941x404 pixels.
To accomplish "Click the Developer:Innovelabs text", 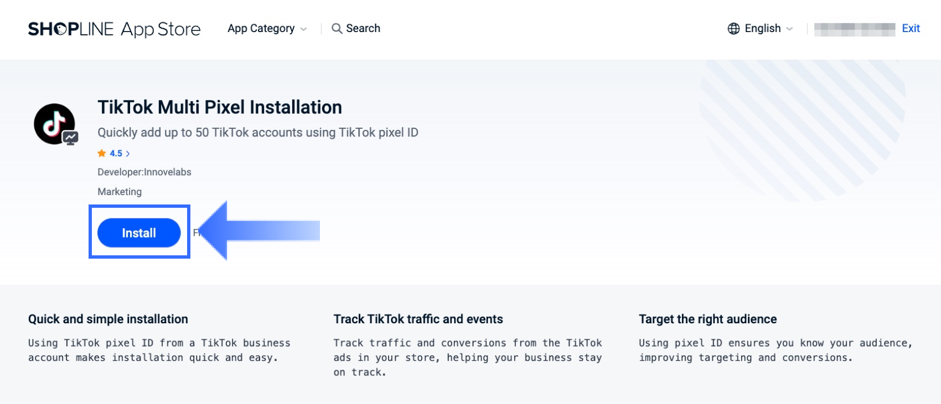I will coord(144,172).
